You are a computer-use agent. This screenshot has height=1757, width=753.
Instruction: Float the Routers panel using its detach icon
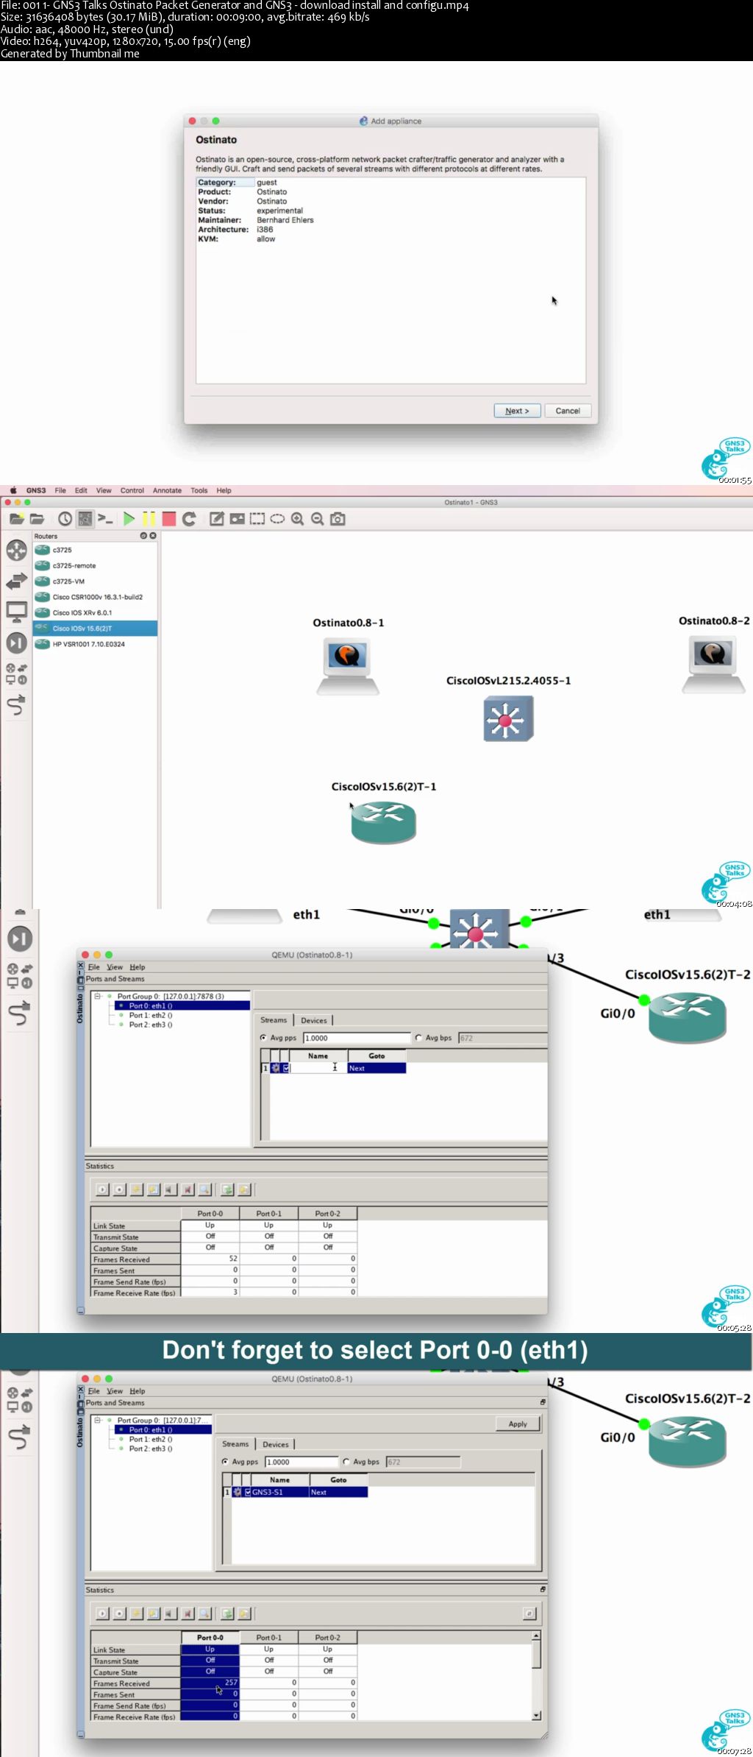tap(143, 536)
